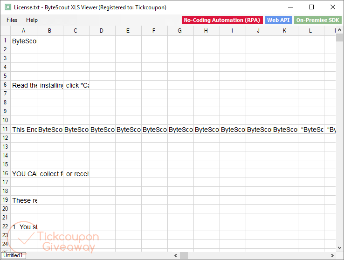Click cell A6 "Read the"
Image resolution: width=344 pixels, height=260 pixels.
click(24, 85)
